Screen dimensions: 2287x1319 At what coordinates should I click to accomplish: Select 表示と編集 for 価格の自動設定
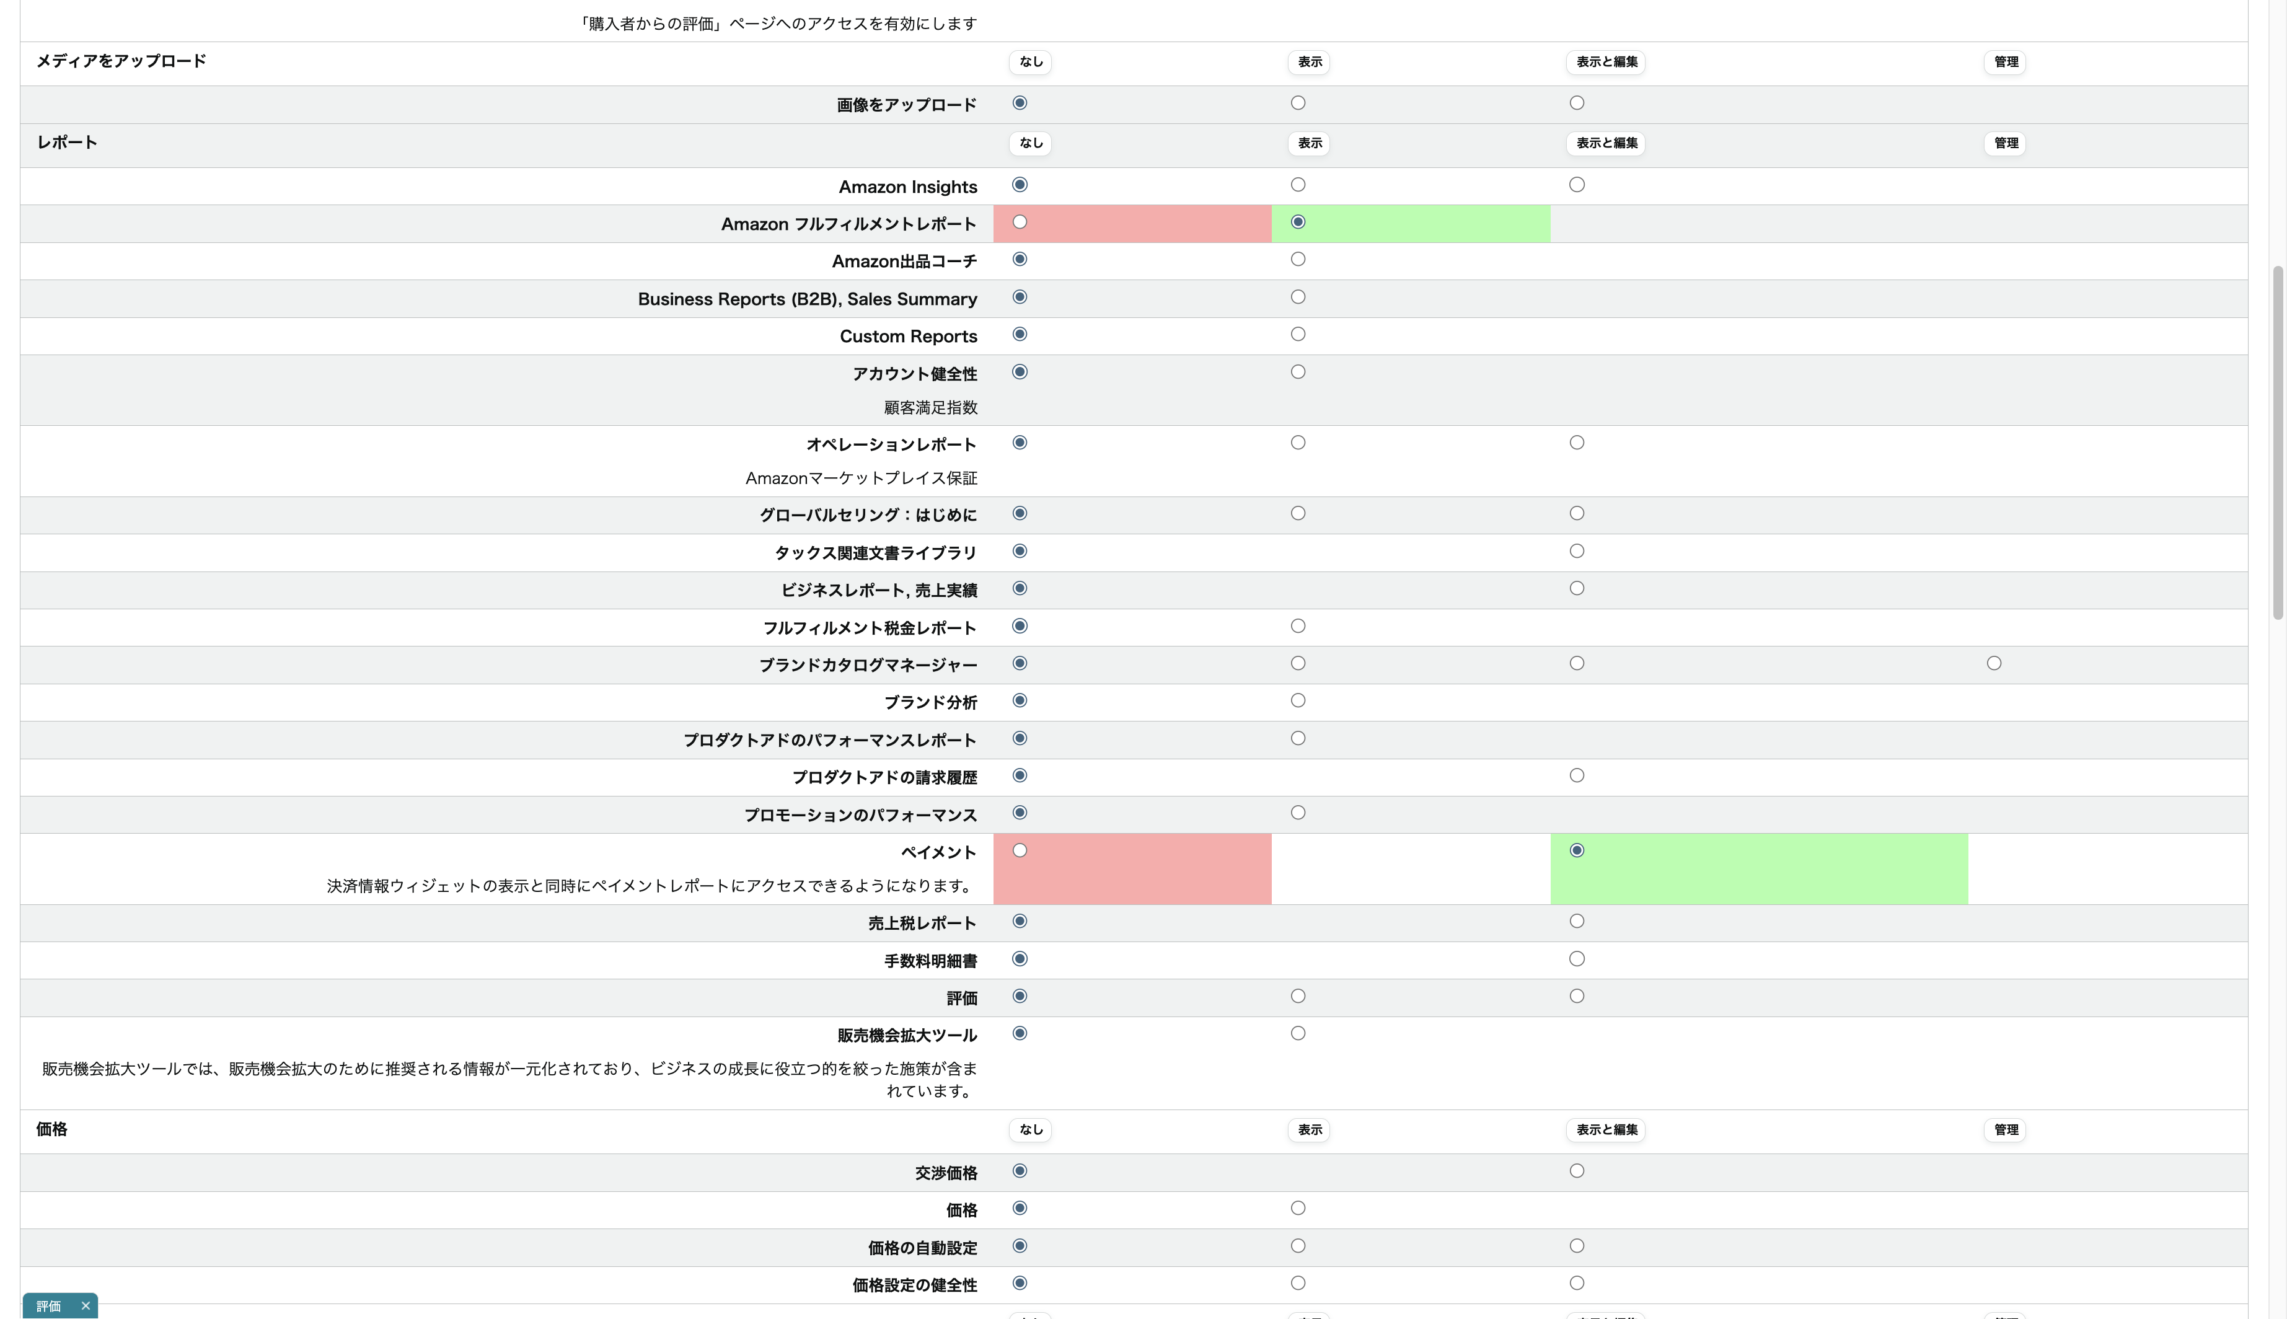(x=1577, y=1246)
